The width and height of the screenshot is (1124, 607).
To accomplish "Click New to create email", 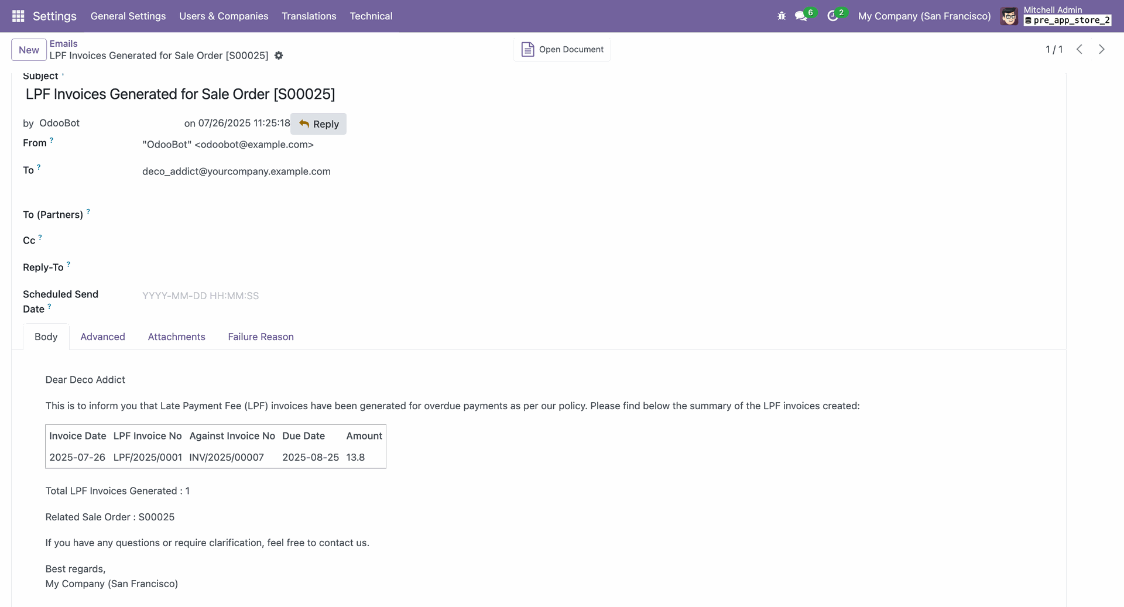I will [29, 50].
